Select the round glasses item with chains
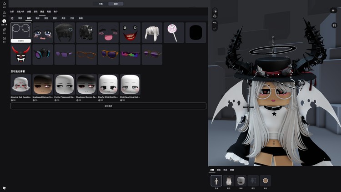Image resolution: width=341 pixels, height=192 pixels. (x=21, y=31)
